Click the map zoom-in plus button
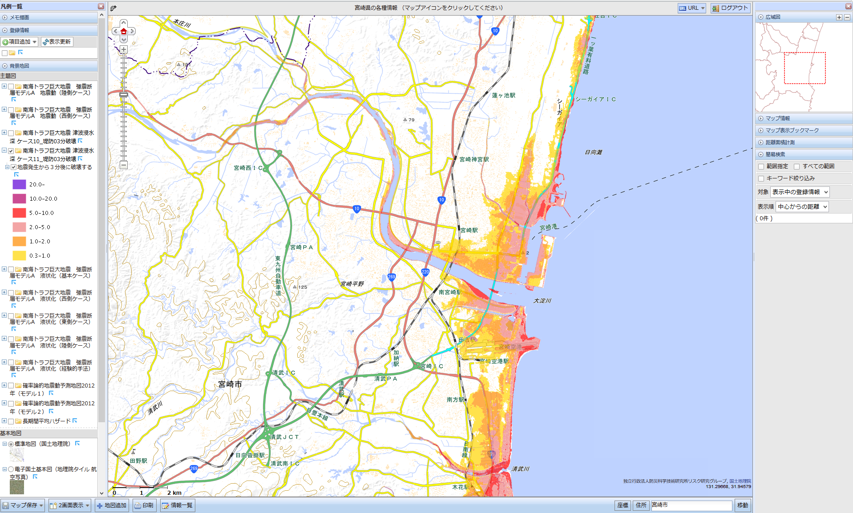 coord(124,49)
